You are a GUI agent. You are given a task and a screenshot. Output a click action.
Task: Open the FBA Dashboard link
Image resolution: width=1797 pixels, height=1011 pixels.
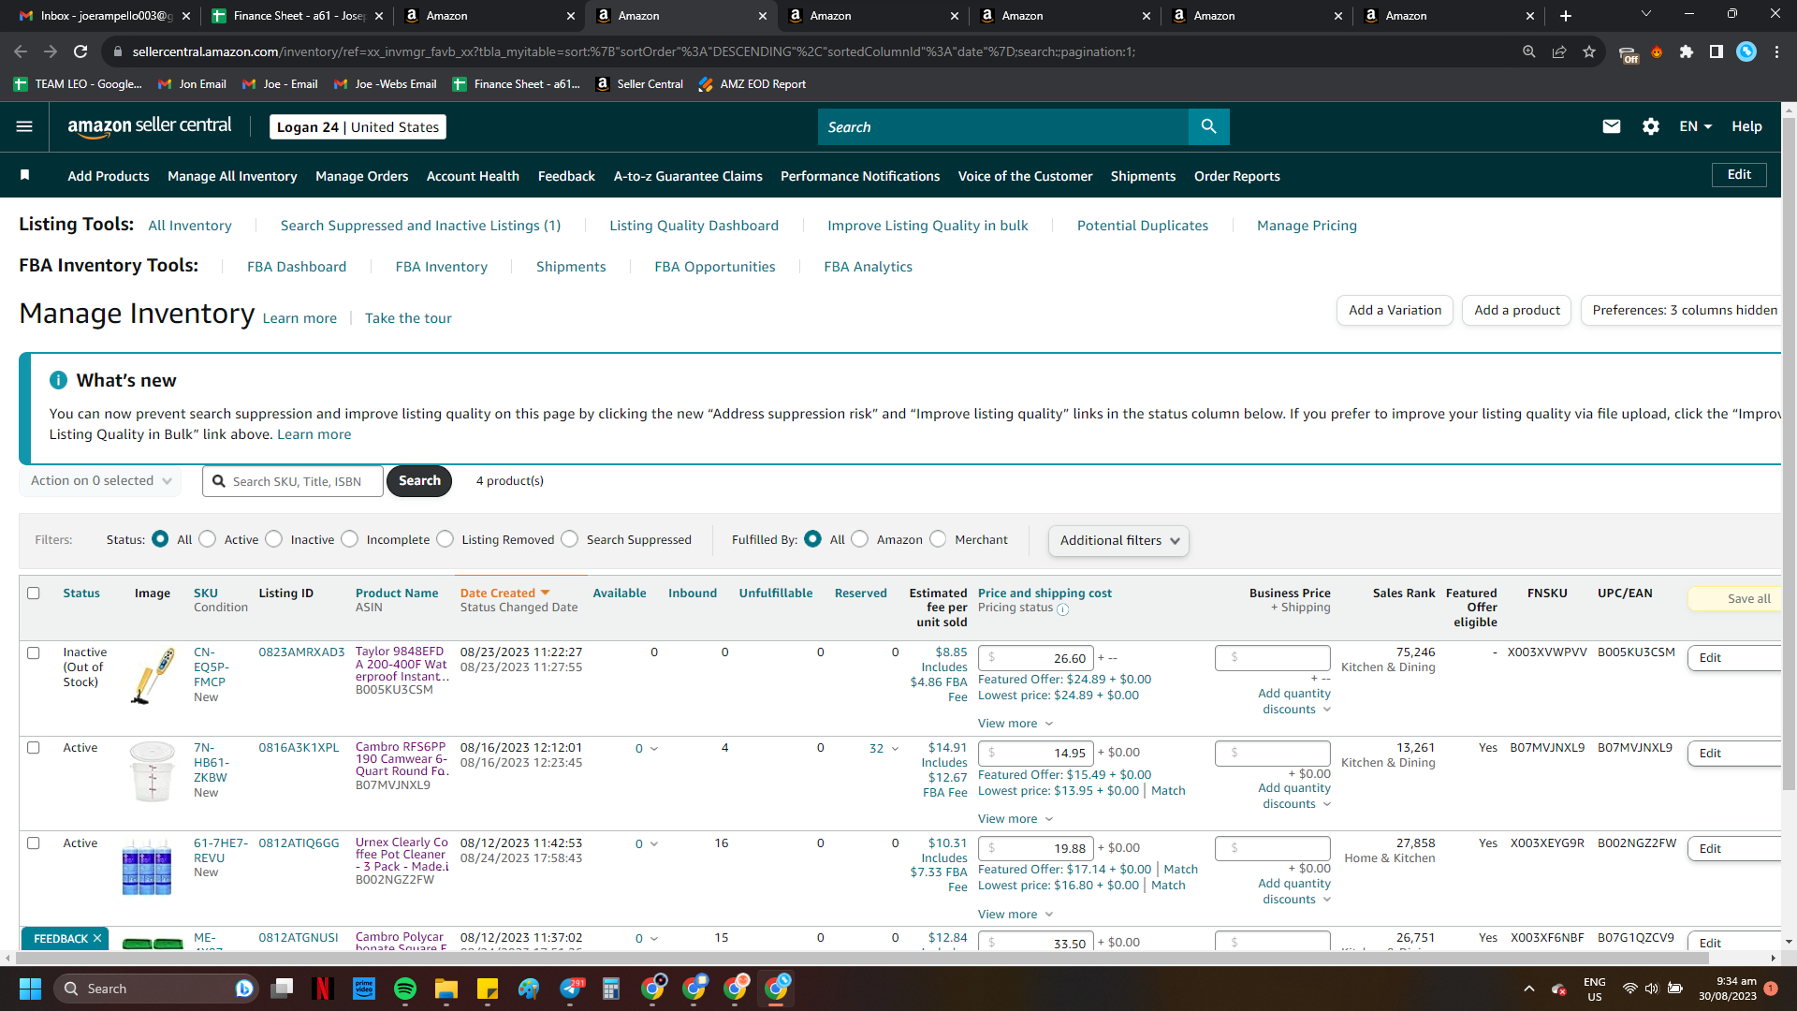(297, 267)
